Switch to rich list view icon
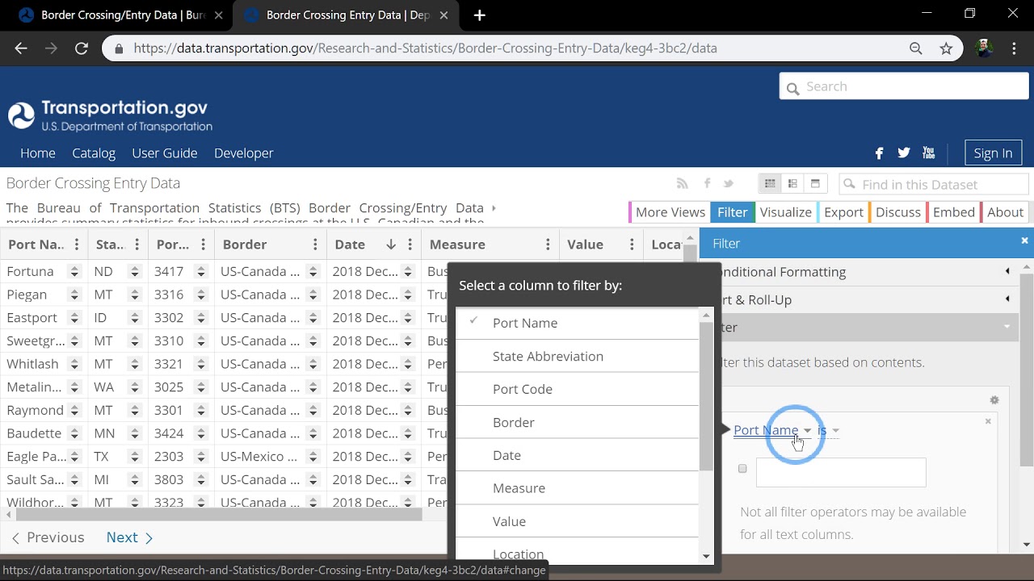 tap(792, 184)
